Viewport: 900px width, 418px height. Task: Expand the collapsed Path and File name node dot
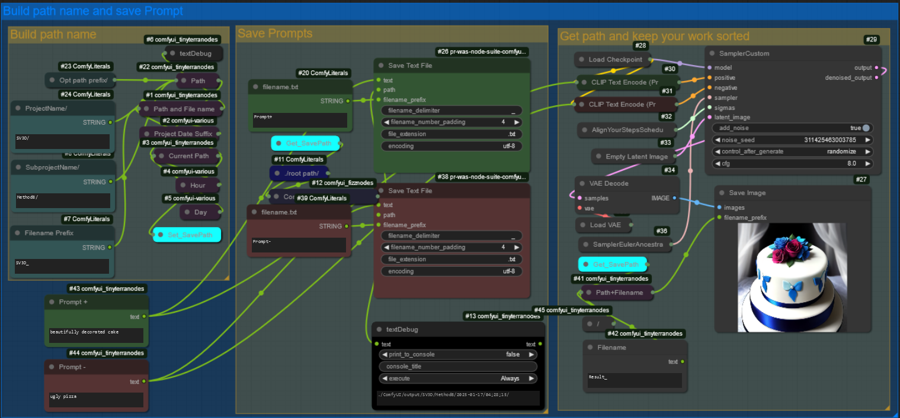(x=146, y=109)
